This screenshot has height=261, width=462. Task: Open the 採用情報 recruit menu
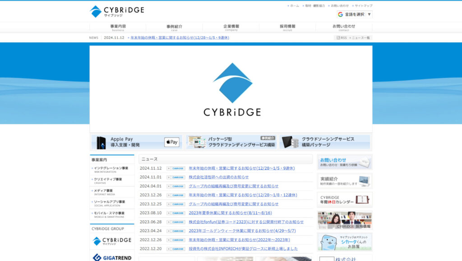(x=287, y=27)
